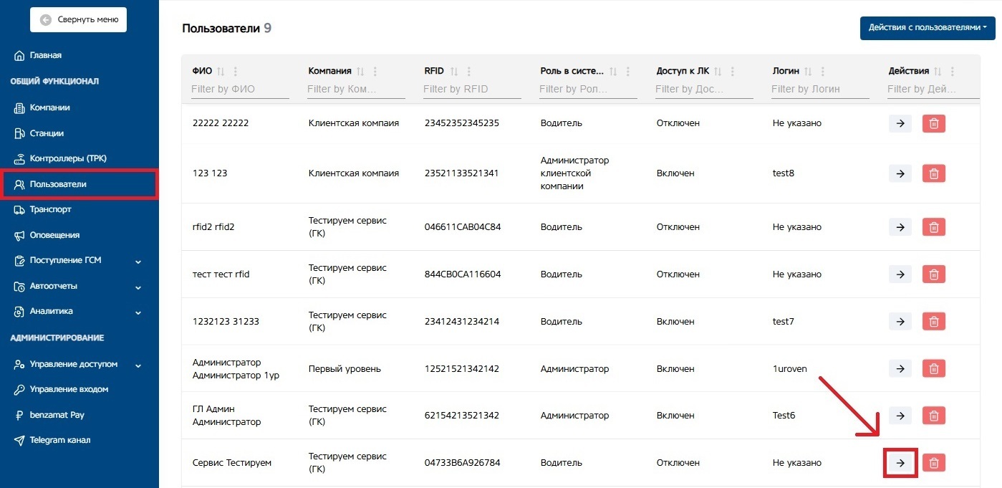
Task: Open Контроллеры (ТРК) section
Action: pos(68,158)
